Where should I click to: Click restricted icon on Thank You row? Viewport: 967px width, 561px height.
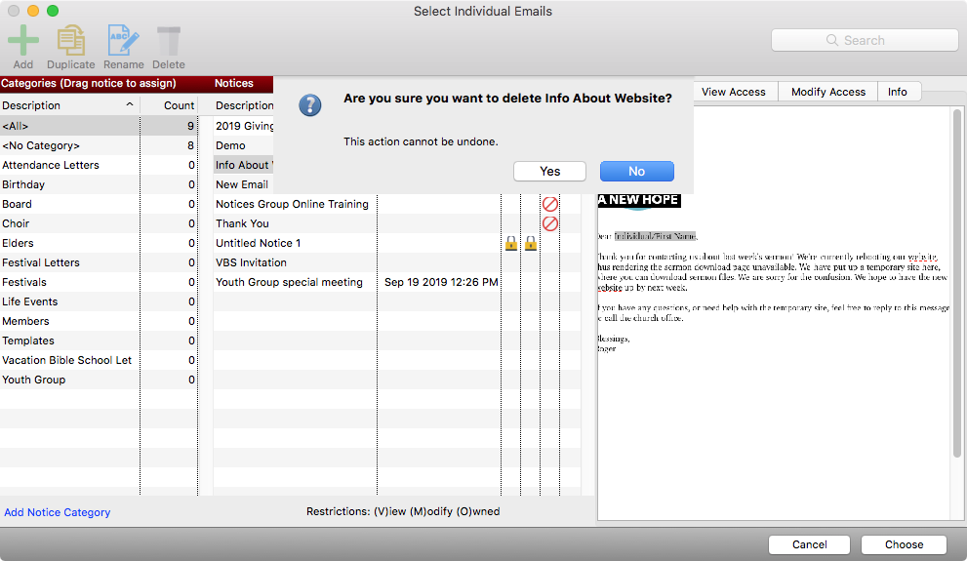pyautogui.click(x=549, y=223)
